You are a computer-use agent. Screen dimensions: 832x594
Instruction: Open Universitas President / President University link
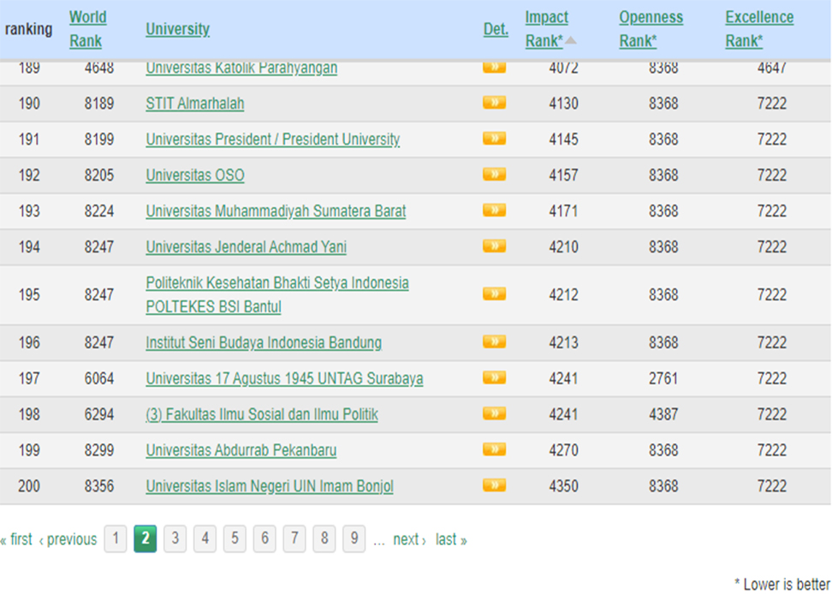point(273,139)
